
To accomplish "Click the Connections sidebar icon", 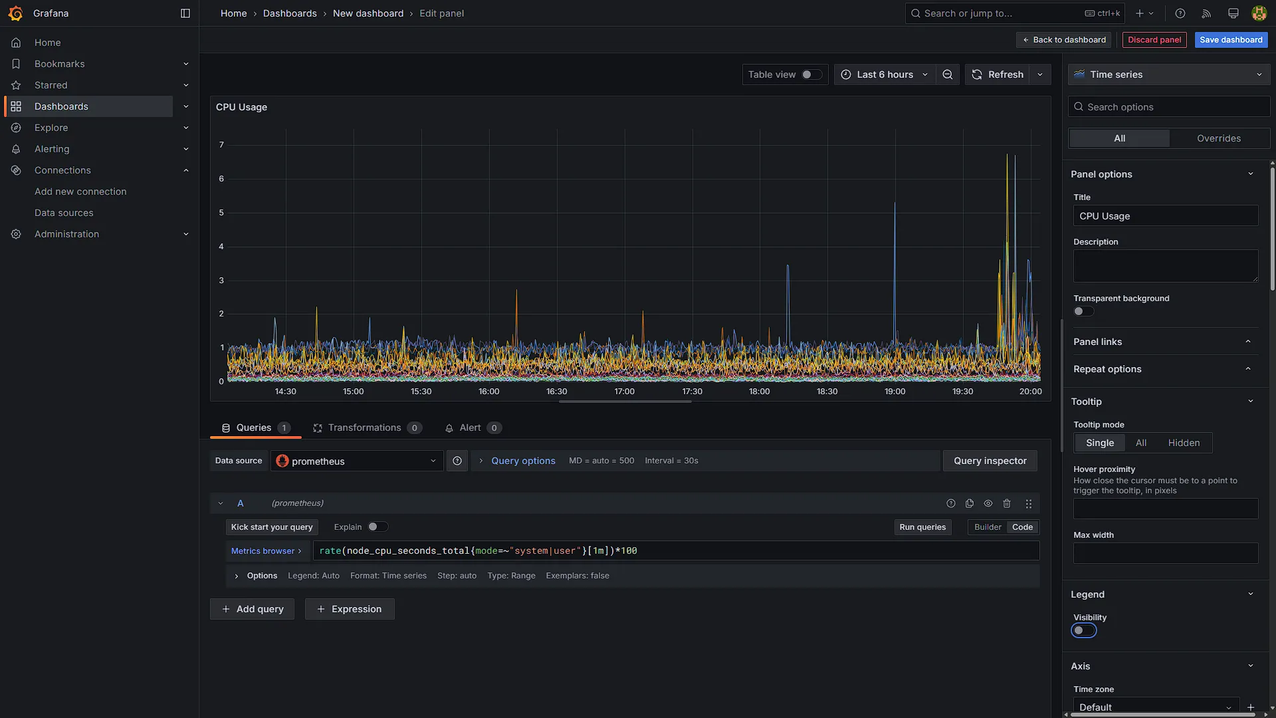I will pyautogui.click(x=16, y=170).
